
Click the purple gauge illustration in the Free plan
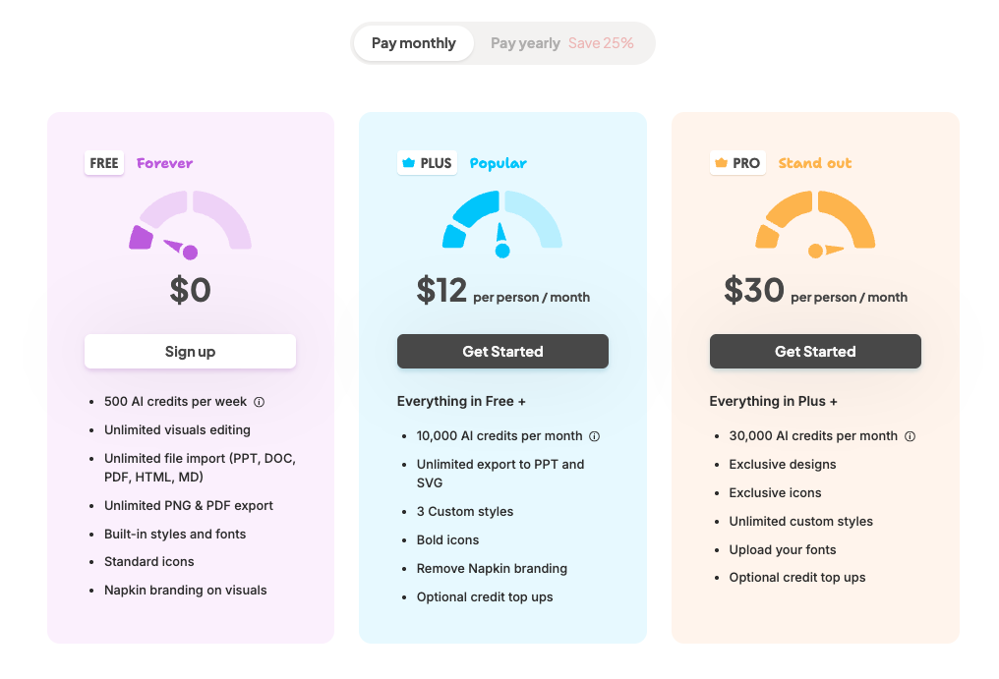[x=191, y=224]
